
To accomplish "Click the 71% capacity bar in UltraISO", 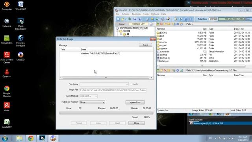I will click(235, 19).
